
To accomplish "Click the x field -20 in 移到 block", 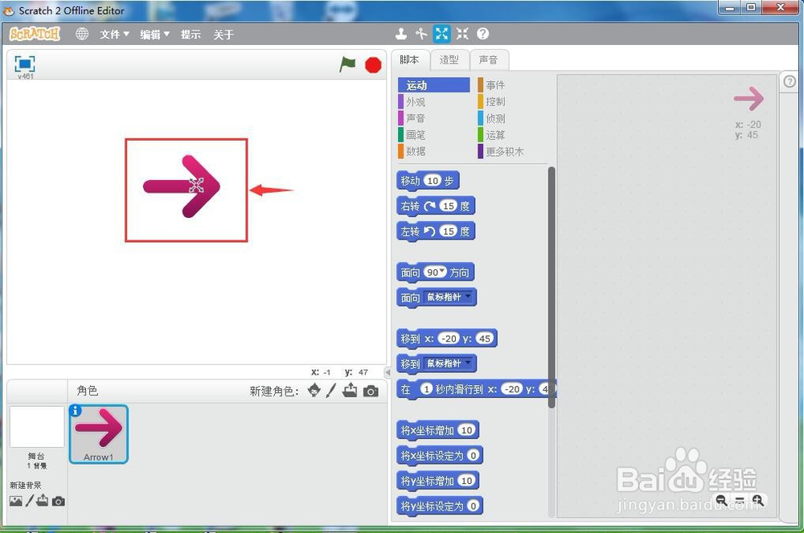I will pyautogui.click(x=449, y=338).
